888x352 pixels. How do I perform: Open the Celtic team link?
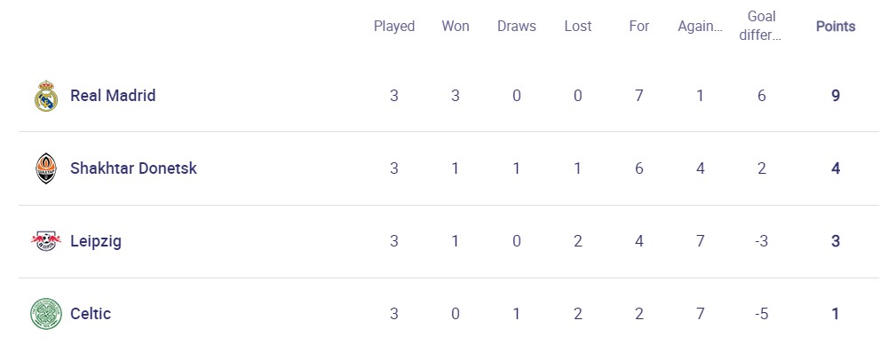coord(91,314)
